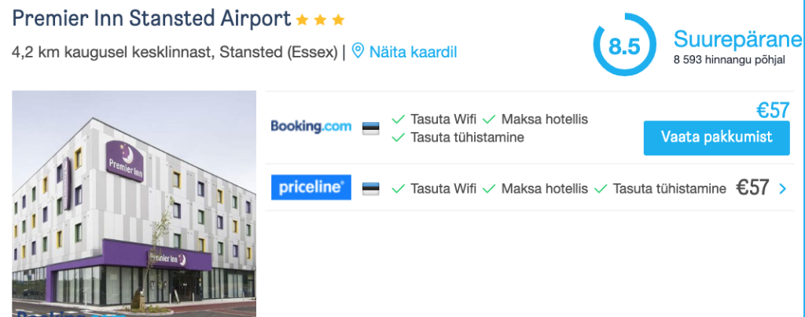This screenshot has width=805, height=317.
Task: Open the 8 593 hinnangu põhjal reviews
Action: point(728,58)
